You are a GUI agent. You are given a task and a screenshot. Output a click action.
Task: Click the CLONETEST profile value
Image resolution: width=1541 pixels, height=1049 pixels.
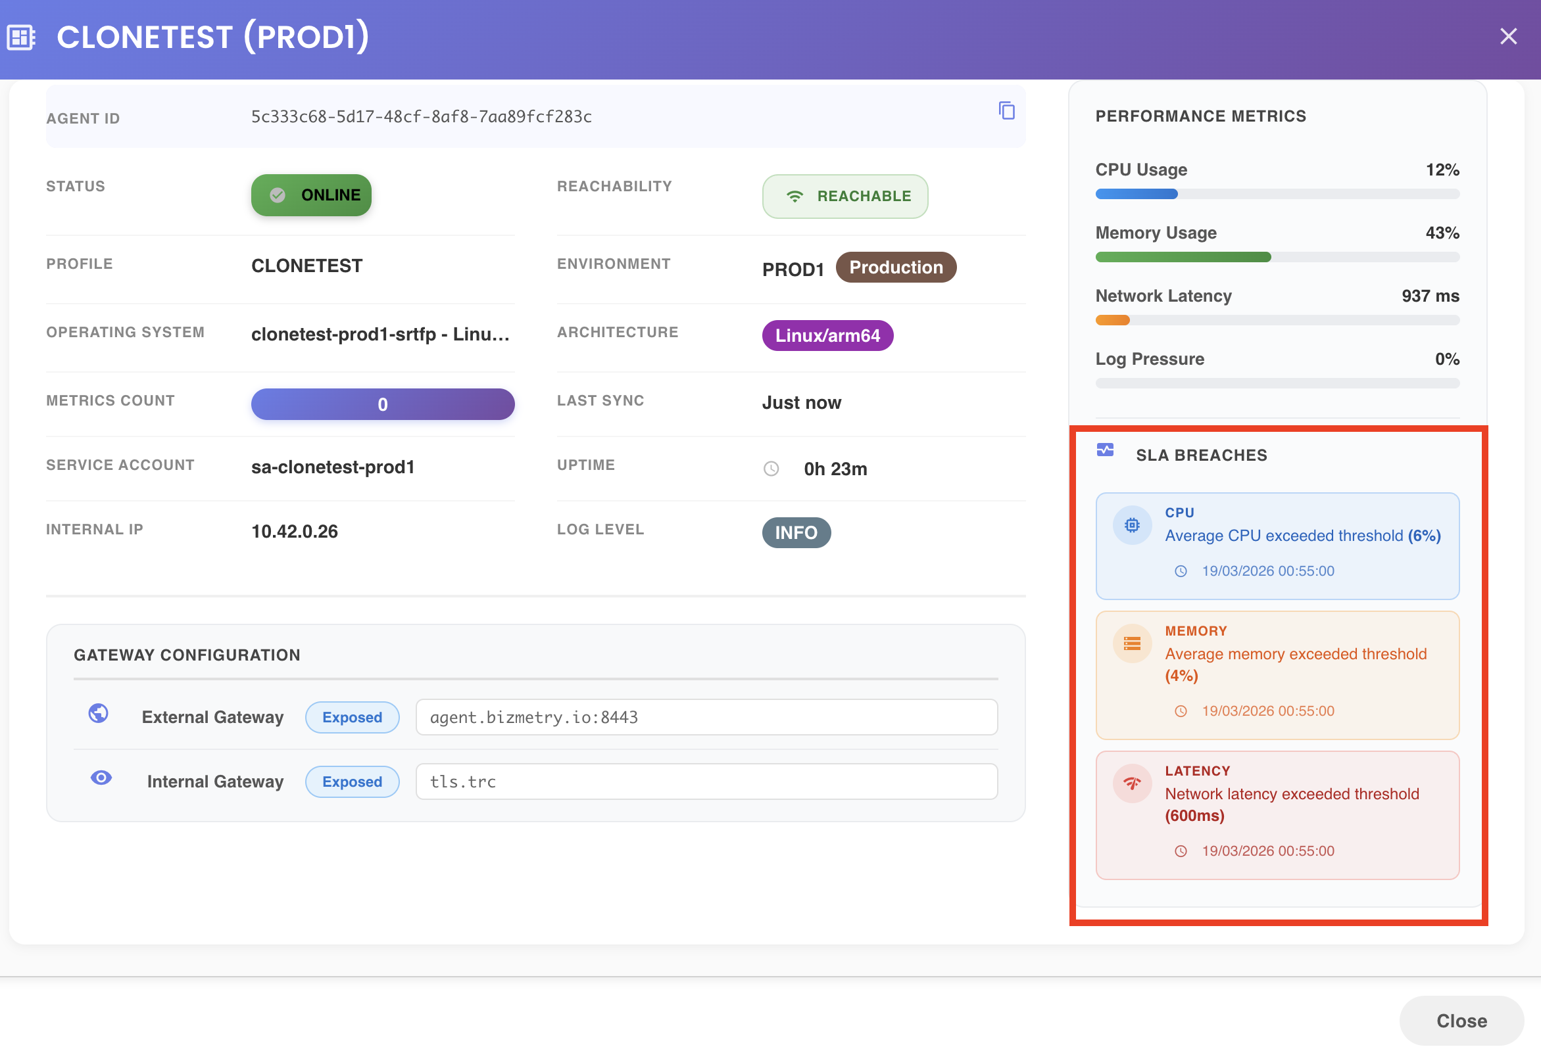307,266
